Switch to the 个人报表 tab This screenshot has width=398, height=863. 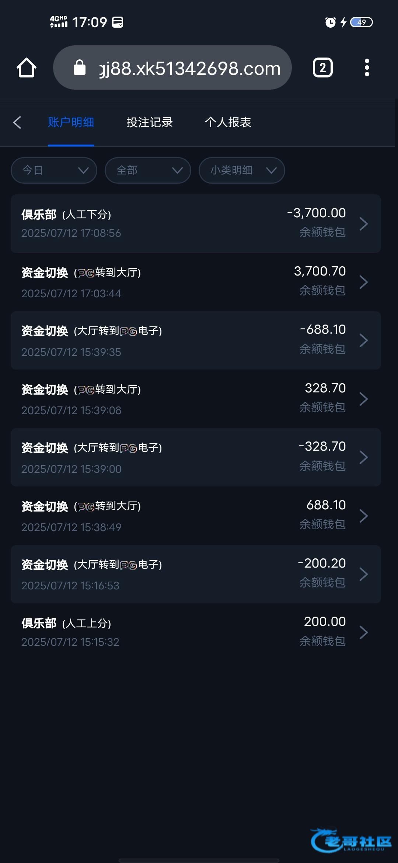[228, 122]
